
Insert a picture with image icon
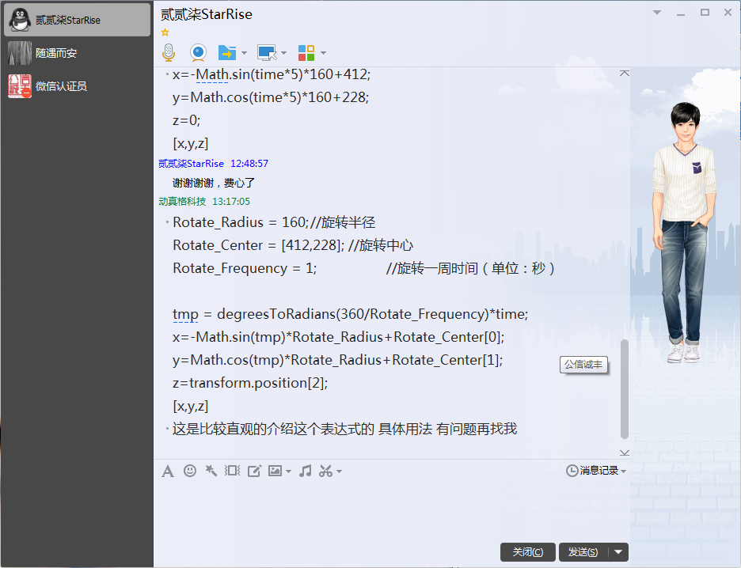[275, 471]
